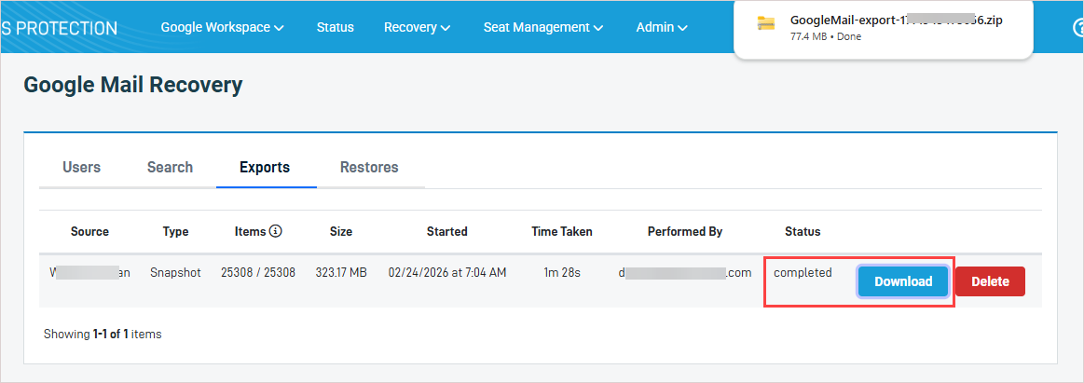Click the info icon next to Items
1084x383 pixels.
click(276, 231)
